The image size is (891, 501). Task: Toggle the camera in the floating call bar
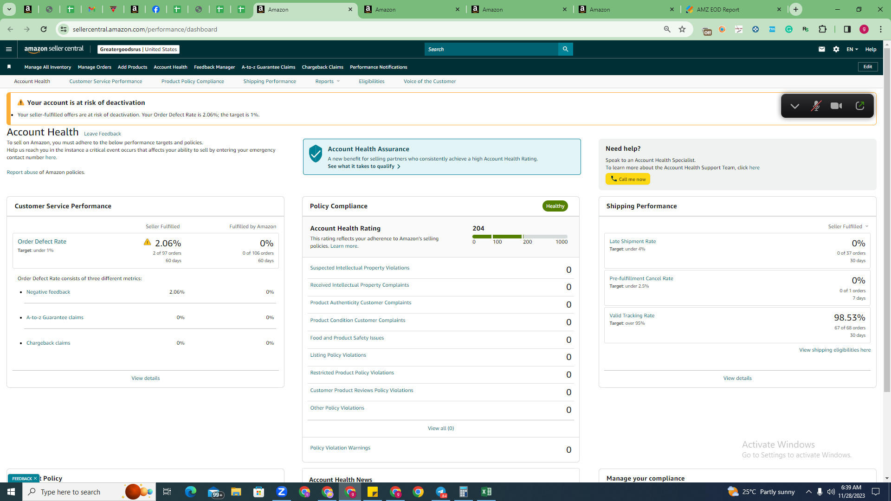836,106
